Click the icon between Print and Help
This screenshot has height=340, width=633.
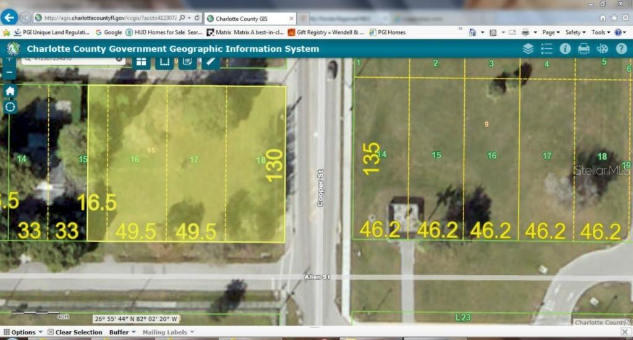tap(602, 49)
